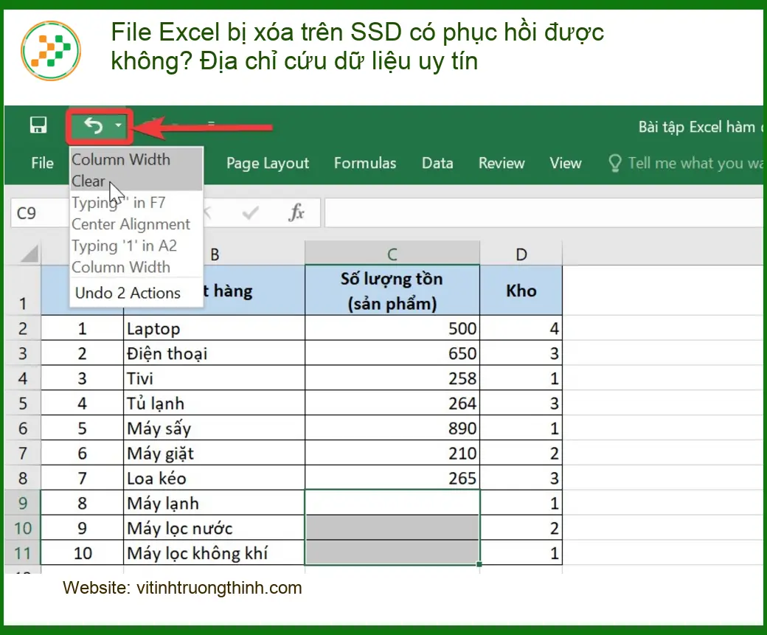Click the Laptop cell

tap(215, 328)
